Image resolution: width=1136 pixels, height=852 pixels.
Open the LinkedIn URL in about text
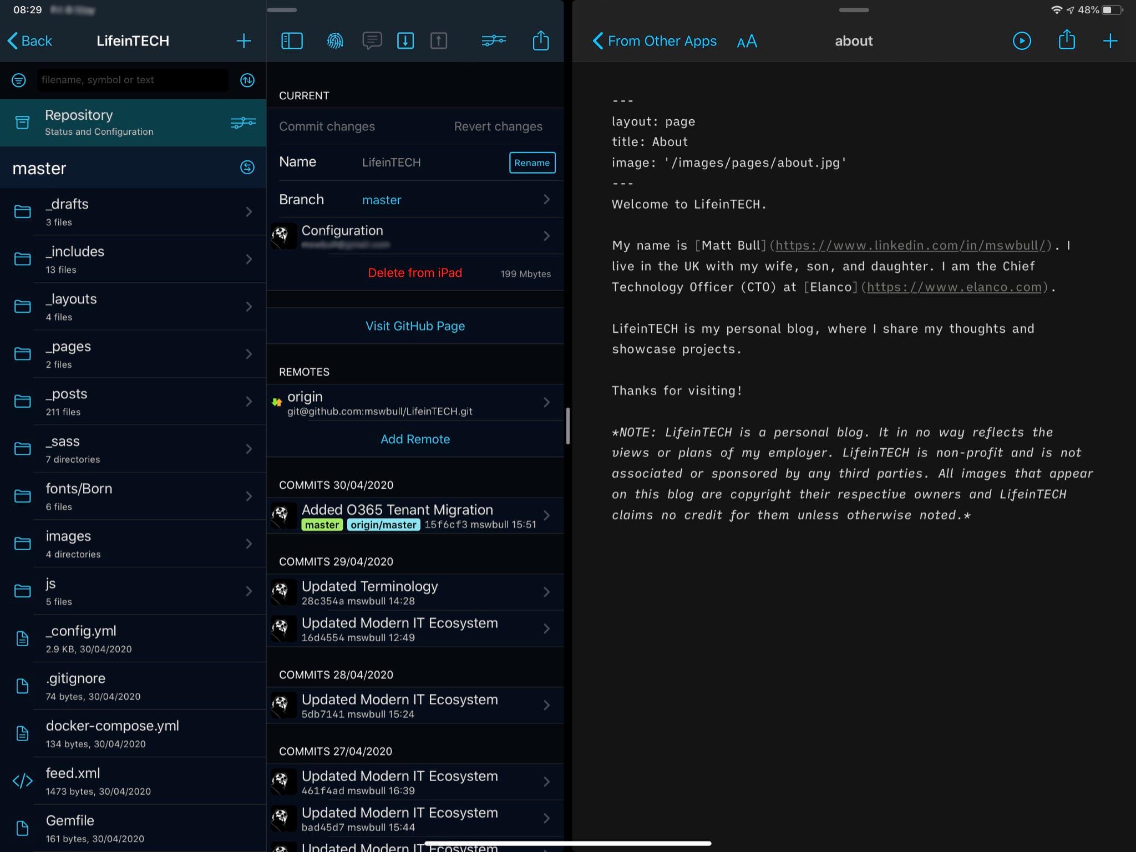(911, 245)
